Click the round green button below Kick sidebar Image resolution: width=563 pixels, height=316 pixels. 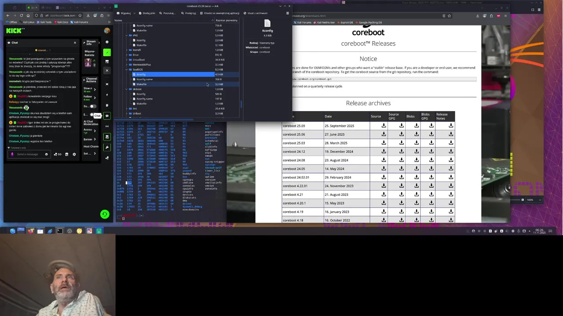pos(105,214)
